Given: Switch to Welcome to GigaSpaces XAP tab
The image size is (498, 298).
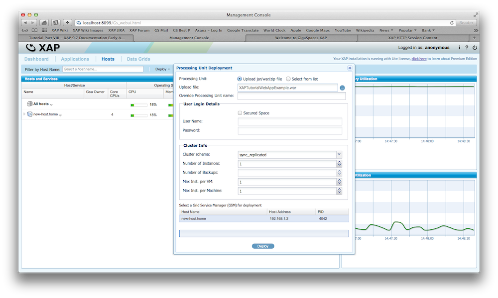Looking at the screenshot, I should pos(301,38).
